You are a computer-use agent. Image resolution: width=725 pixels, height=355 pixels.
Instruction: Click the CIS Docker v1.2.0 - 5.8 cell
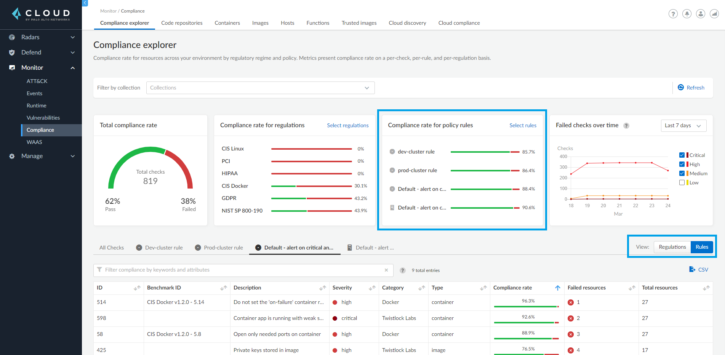click(x=174, y=334)
